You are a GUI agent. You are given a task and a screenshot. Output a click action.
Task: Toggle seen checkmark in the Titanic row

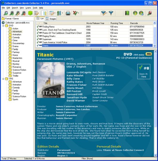[38, 46]
